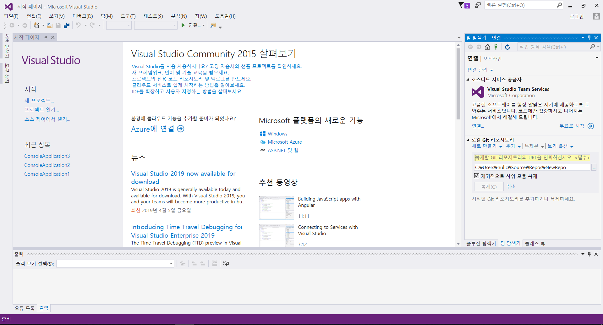Switch to the 솔루션 탐색기 tab
Viewport: 603px width, 325px height.
click(481, 244)
